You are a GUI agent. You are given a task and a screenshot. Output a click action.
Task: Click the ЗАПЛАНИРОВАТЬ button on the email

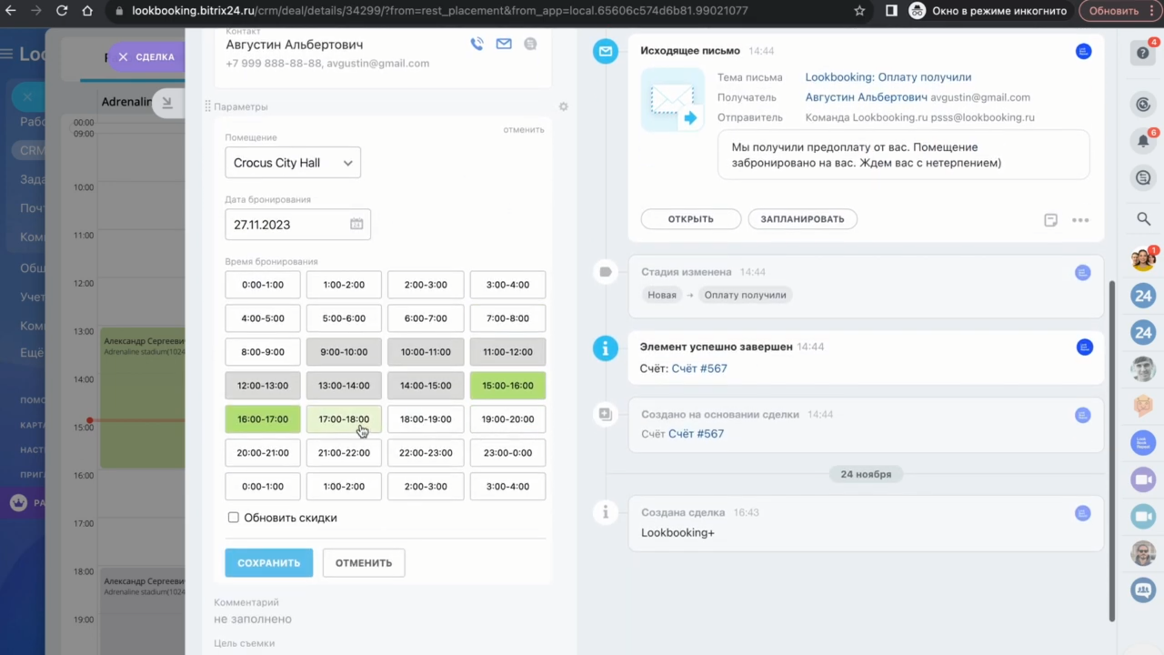(x=802, y=219)
